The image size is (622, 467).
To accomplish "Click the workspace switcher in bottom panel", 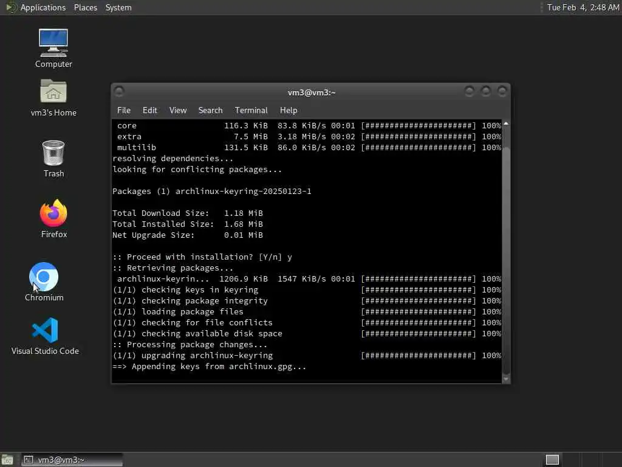I will 552,460.
